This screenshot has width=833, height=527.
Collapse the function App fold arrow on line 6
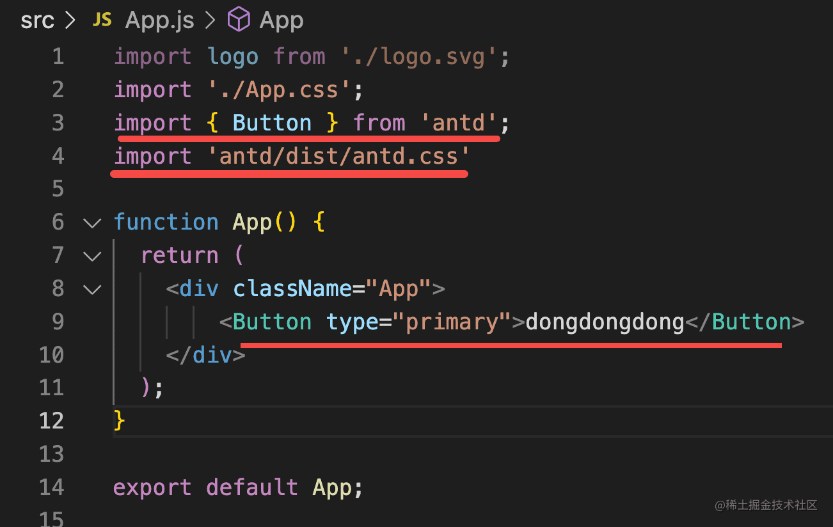tap(93, 223)
